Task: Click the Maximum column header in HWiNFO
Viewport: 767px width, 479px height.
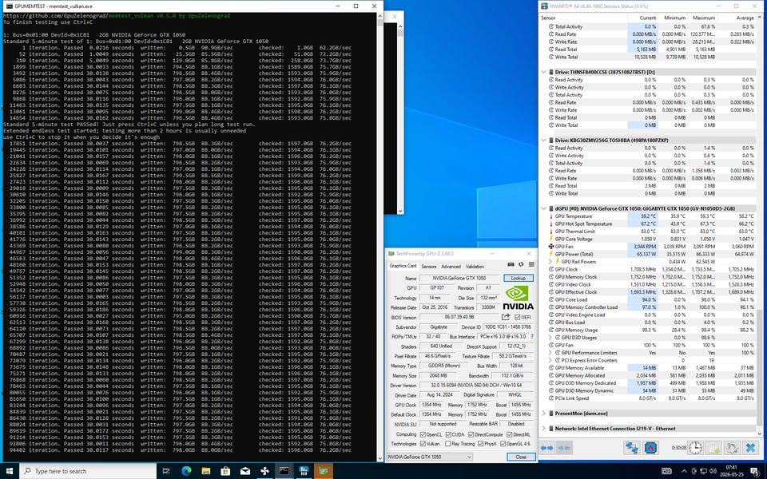Action: [701, 18]
